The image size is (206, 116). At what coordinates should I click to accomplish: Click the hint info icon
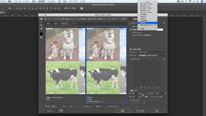point(45,19)
